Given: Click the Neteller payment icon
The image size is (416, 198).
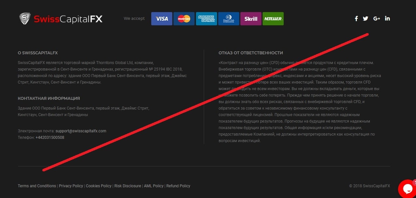Looking at the screenshot, I should pos(273,19).
